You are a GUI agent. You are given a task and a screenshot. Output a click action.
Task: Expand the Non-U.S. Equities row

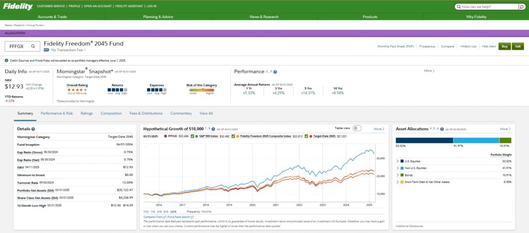[x=398, y=168]
